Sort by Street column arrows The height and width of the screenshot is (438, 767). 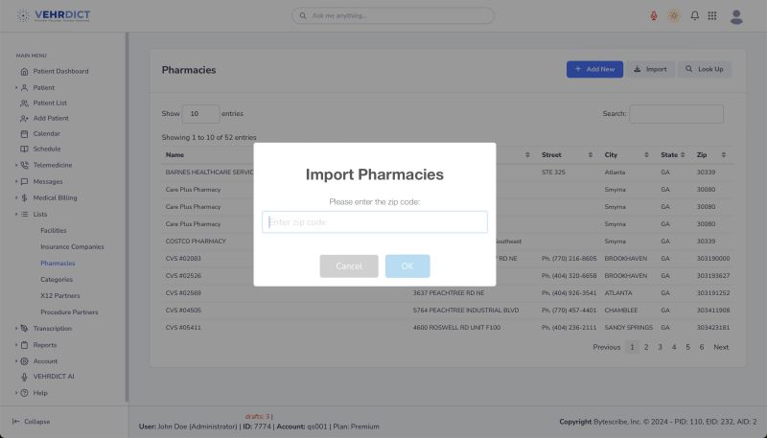590,155
